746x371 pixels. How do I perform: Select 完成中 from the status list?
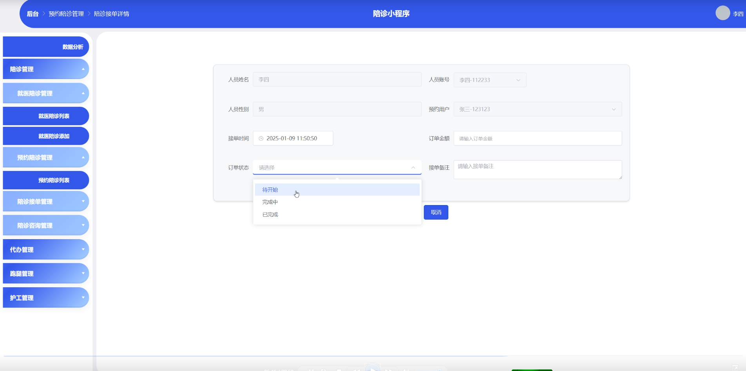tap(337, 202)
